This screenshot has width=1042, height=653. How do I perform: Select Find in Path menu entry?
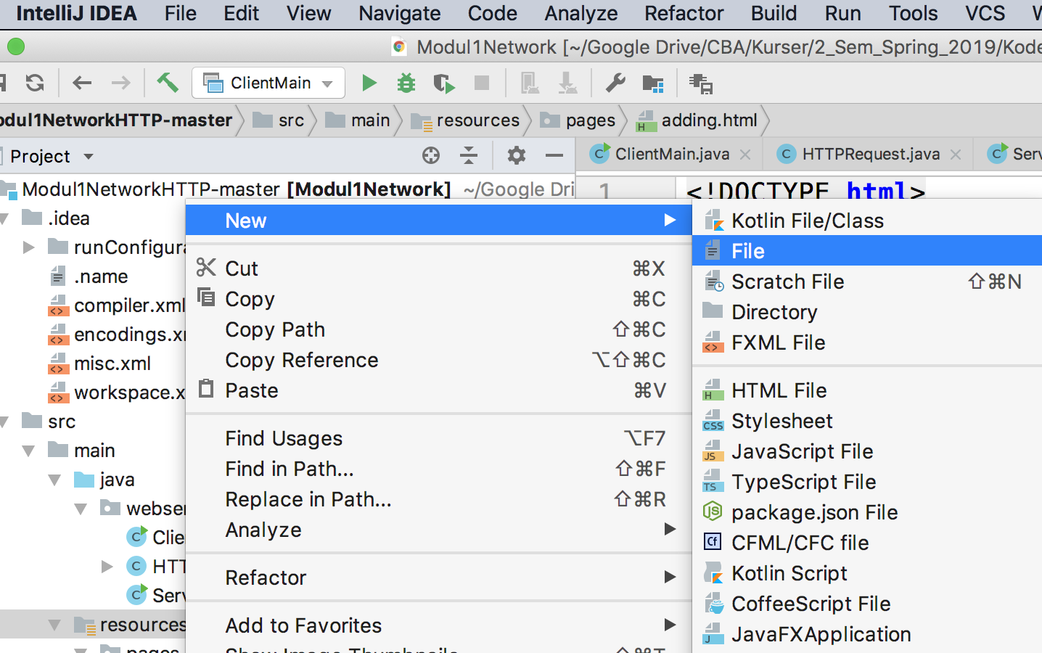439,469
